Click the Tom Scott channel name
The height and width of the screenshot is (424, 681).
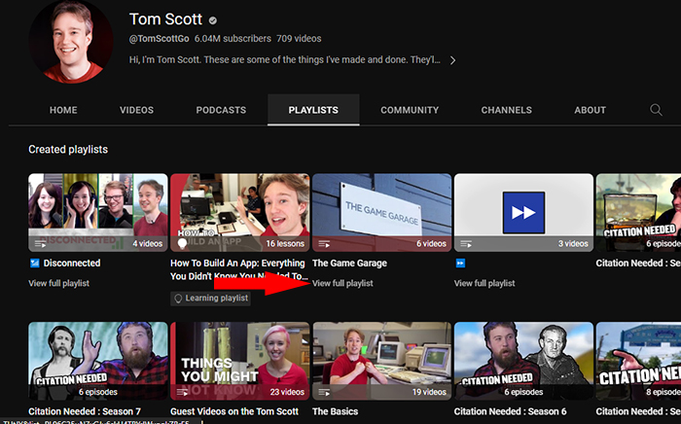point(166,19)
